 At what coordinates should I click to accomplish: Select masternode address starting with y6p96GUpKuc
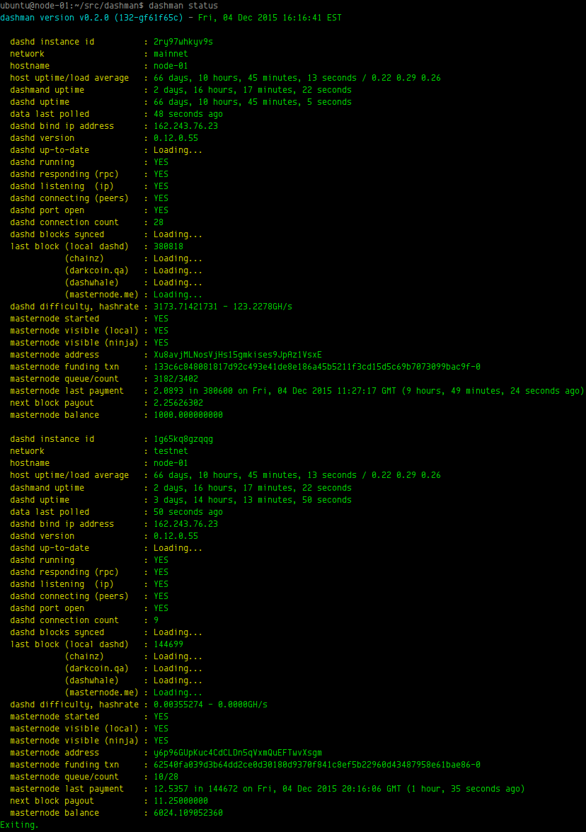click(x=238, y=753)
